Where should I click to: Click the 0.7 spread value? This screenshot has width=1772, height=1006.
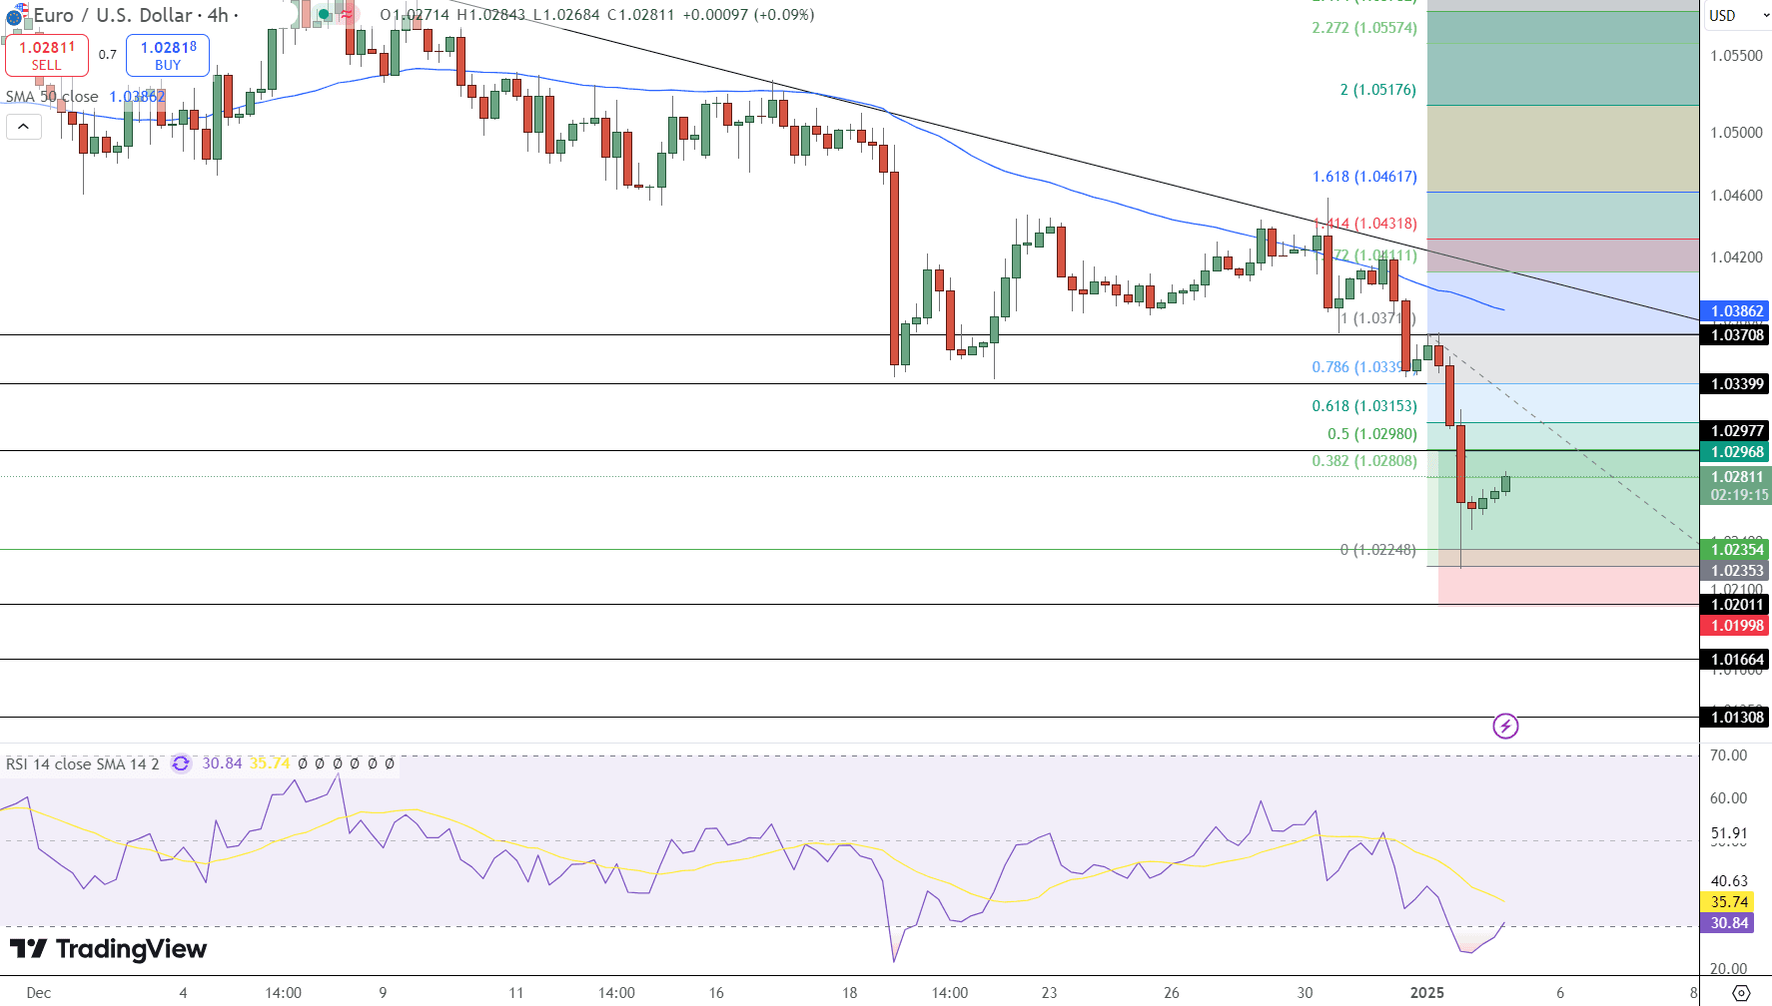pos(108,55)
